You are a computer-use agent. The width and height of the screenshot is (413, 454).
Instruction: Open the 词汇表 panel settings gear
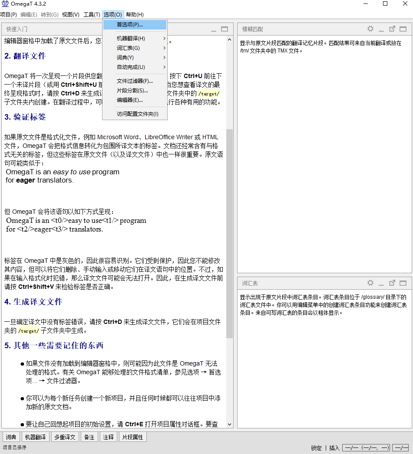(x=370, y=283)
